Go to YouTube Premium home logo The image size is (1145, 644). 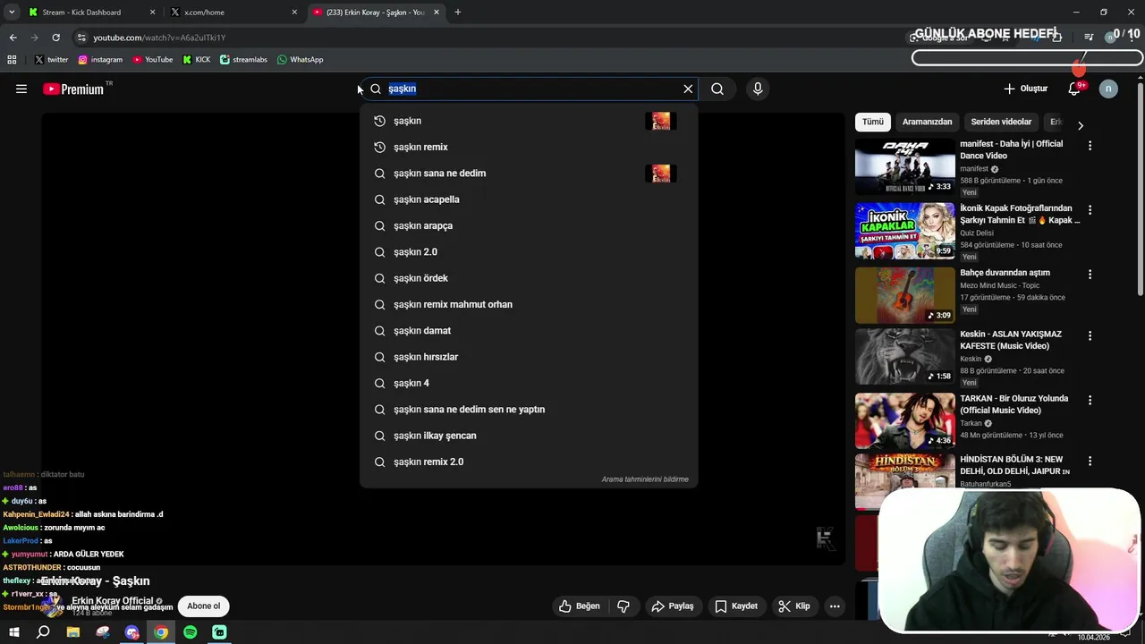click(74, 89)
